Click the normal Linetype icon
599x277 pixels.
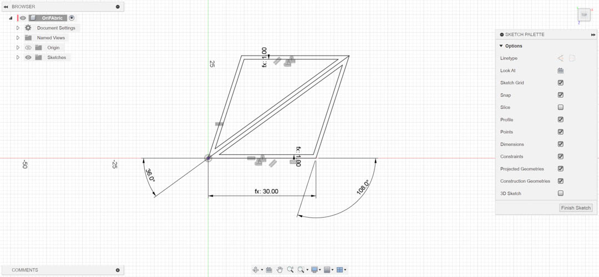tap(560, 58)
